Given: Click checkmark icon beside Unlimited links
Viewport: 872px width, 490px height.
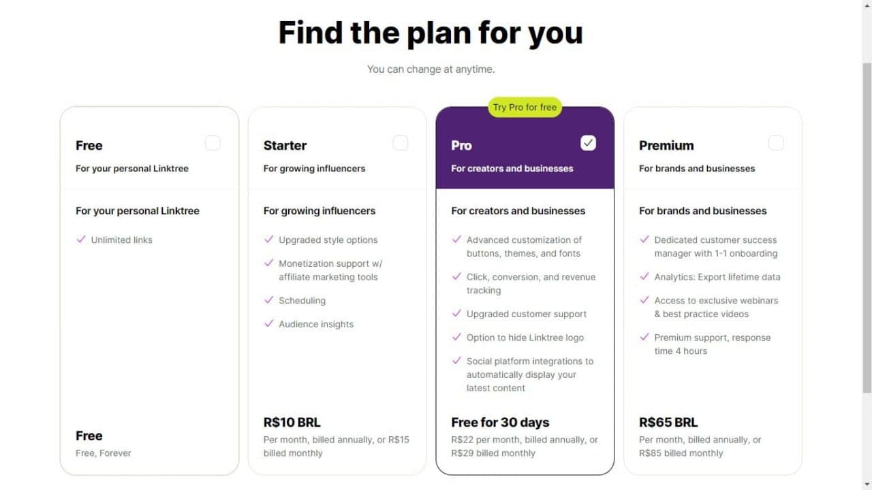Looking at the screenshot, I should 81,240.
